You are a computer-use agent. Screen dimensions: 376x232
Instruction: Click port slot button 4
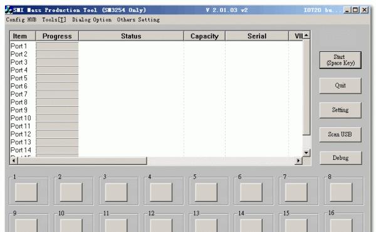point(161,192)
